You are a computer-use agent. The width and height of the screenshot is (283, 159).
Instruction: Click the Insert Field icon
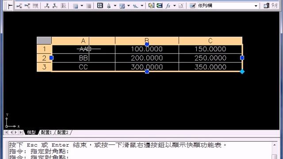click(159, 6)
